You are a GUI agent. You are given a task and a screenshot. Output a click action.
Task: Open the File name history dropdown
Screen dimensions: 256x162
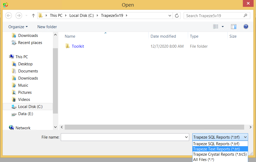point(185,137)
